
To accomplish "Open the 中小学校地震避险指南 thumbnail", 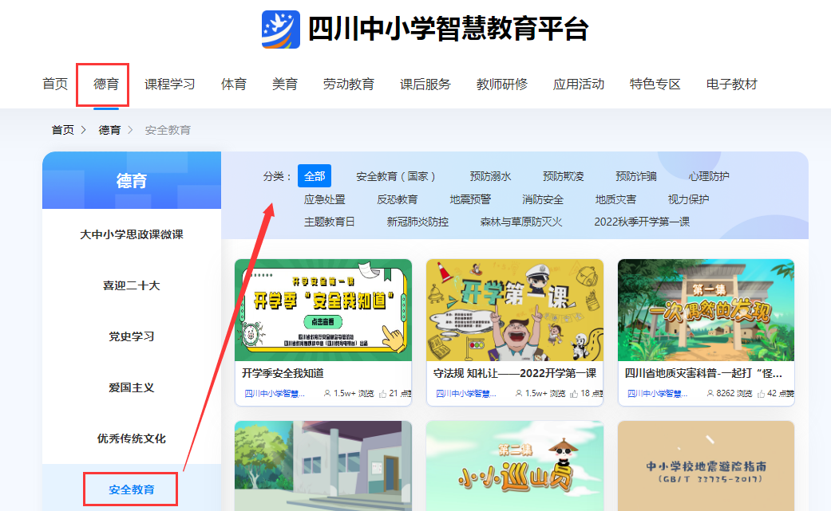I will click(x=706, y=466).
